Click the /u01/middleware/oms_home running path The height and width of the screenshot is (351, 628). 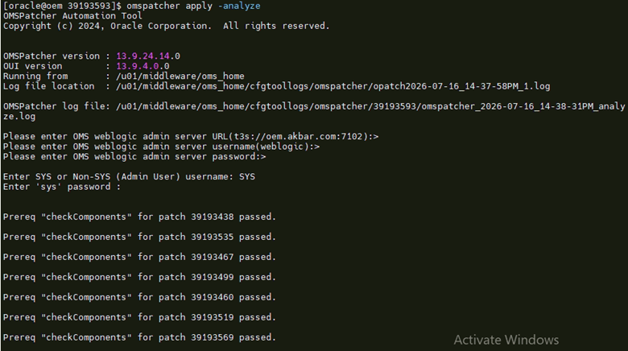(x=180, y=76)
